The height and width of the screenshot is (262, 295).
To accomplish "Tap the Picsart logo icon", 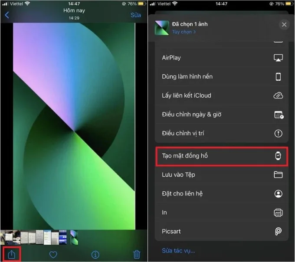I will point(278,231).
